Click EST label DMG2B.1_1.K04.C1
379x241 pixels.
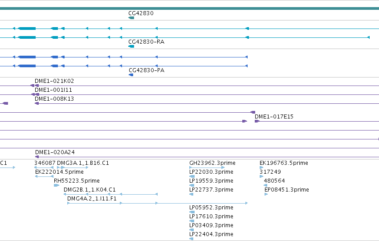[x=90, y=190]
